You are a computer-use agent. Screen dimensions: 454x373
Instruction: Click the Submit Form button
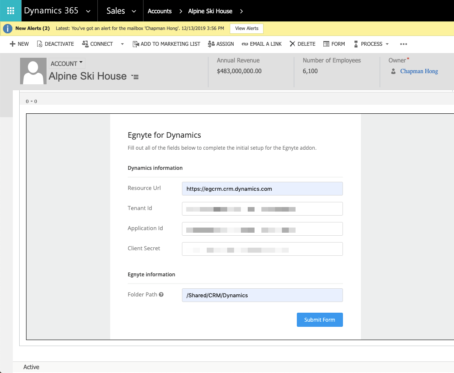pos(319,320)
